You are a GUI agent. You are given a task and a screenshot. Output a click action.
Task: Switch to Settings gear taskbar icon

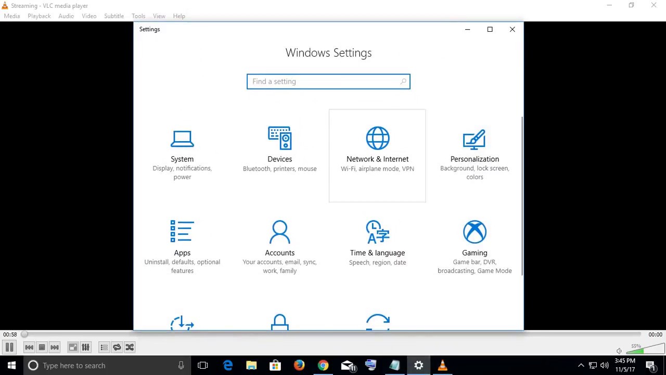pos(419,366)
